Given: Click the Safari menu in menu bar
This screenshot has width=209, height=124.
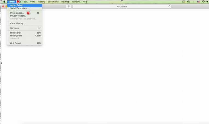Looking at the screenshot, I should (x=11, y=2).
